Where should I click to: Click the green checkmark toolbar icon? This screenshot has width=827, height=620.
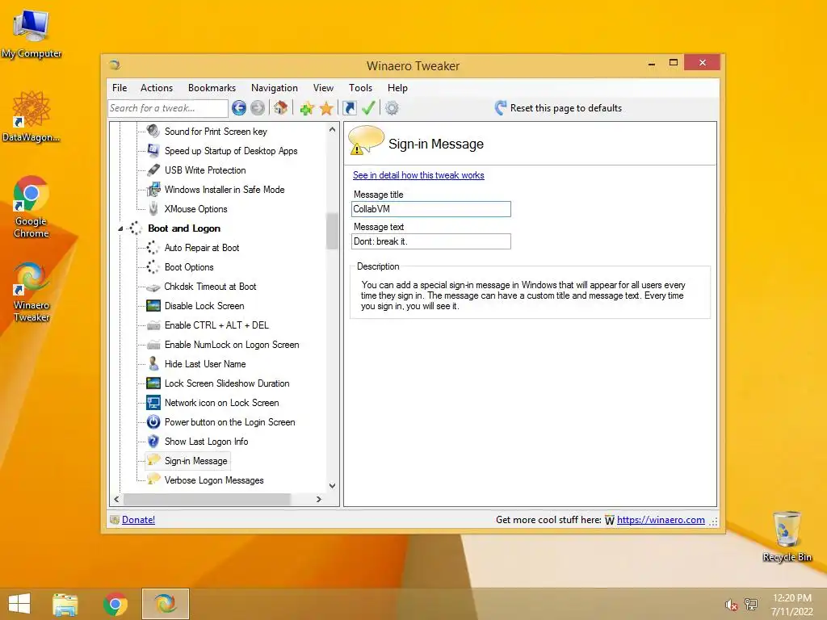point(368,108)
